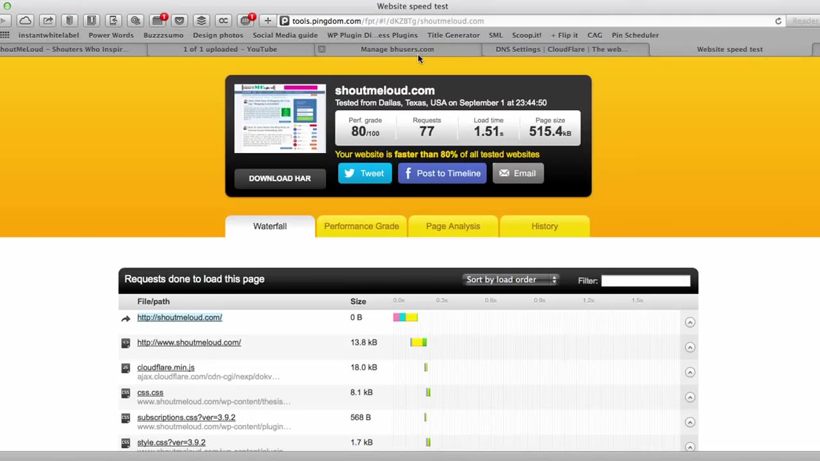
Task: Expand details for http://shoutmeloud.com/ row
Action: click(x=690, y=322)
